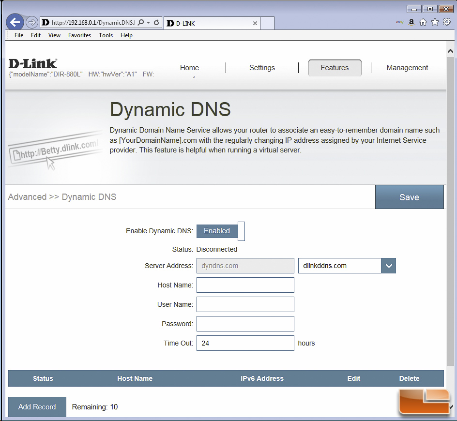Open the Amazon shortcut icon
The image size is (457, 421).
(411, 22)
